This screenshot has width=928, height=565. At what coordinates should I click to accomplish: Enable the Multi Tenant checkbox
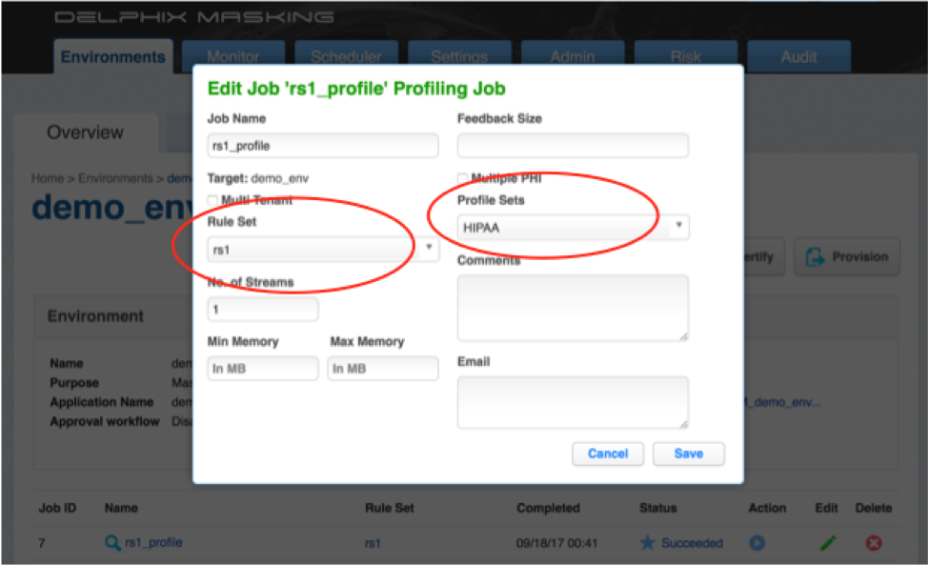[212, 200]
